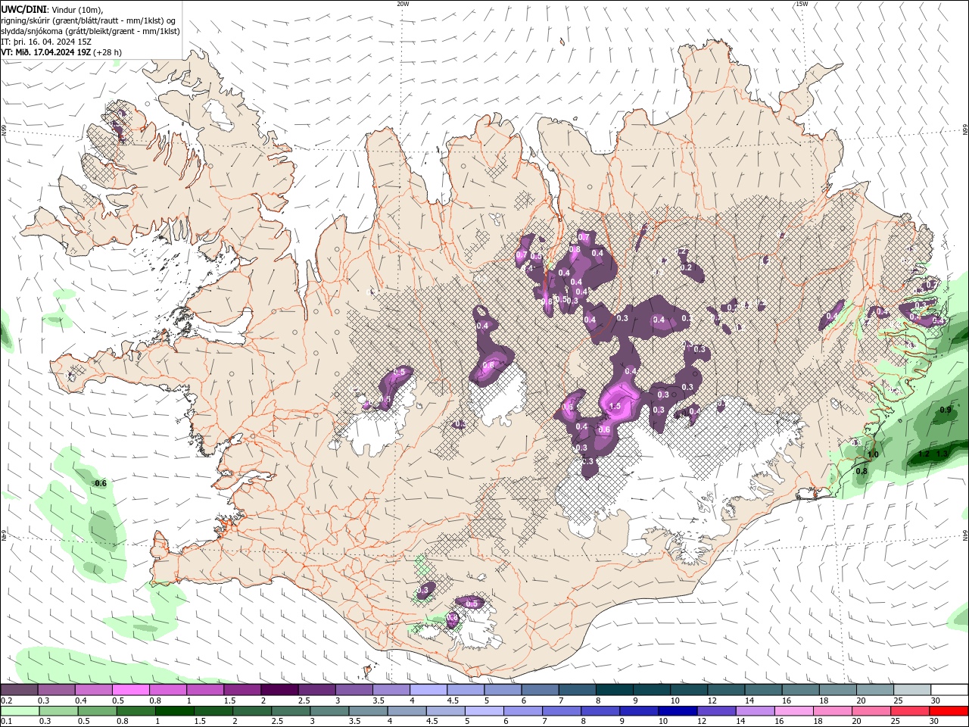
Task: Click the '20W' longitude label at the top
Action: click(x=403, y=4)
